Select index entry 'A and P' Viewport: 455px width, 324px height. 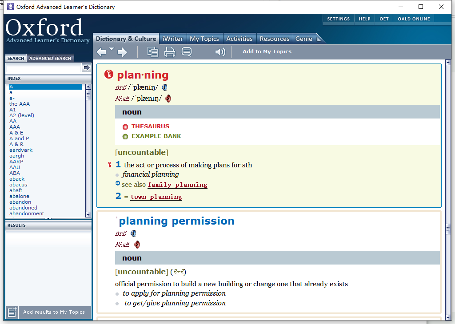(19, 138)
